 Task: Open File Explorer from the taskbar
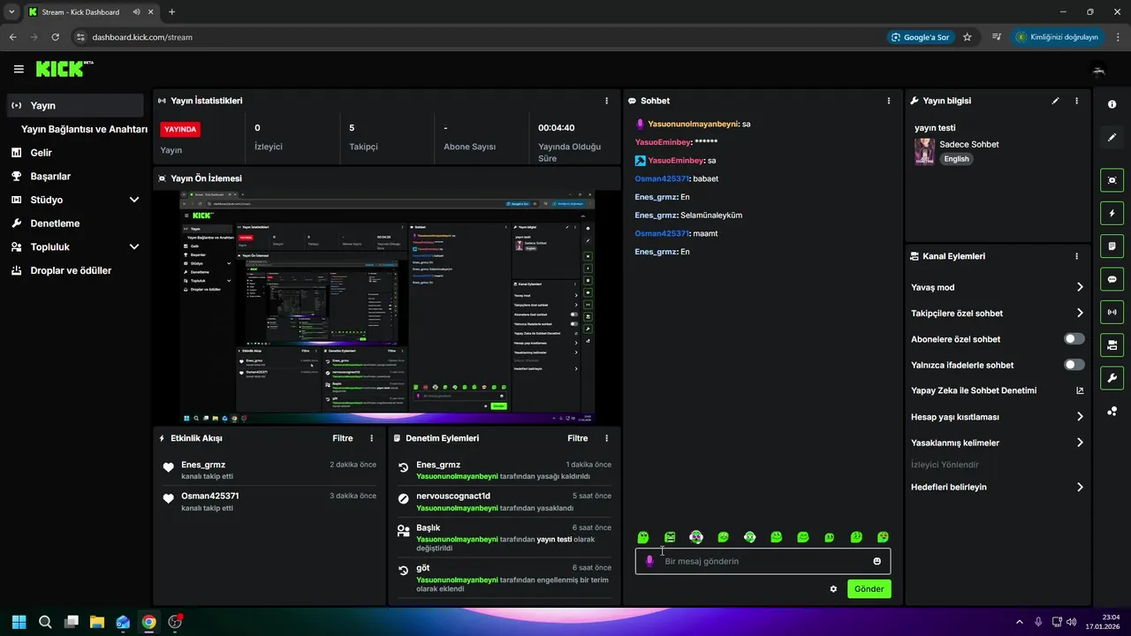[x=97, y=622]
